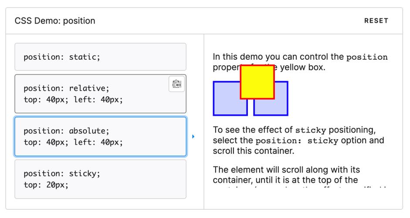The width and height of the screenshot is (410, 218).
Task: Click the "position" code word in intro text
Action: tap(366, 57)
